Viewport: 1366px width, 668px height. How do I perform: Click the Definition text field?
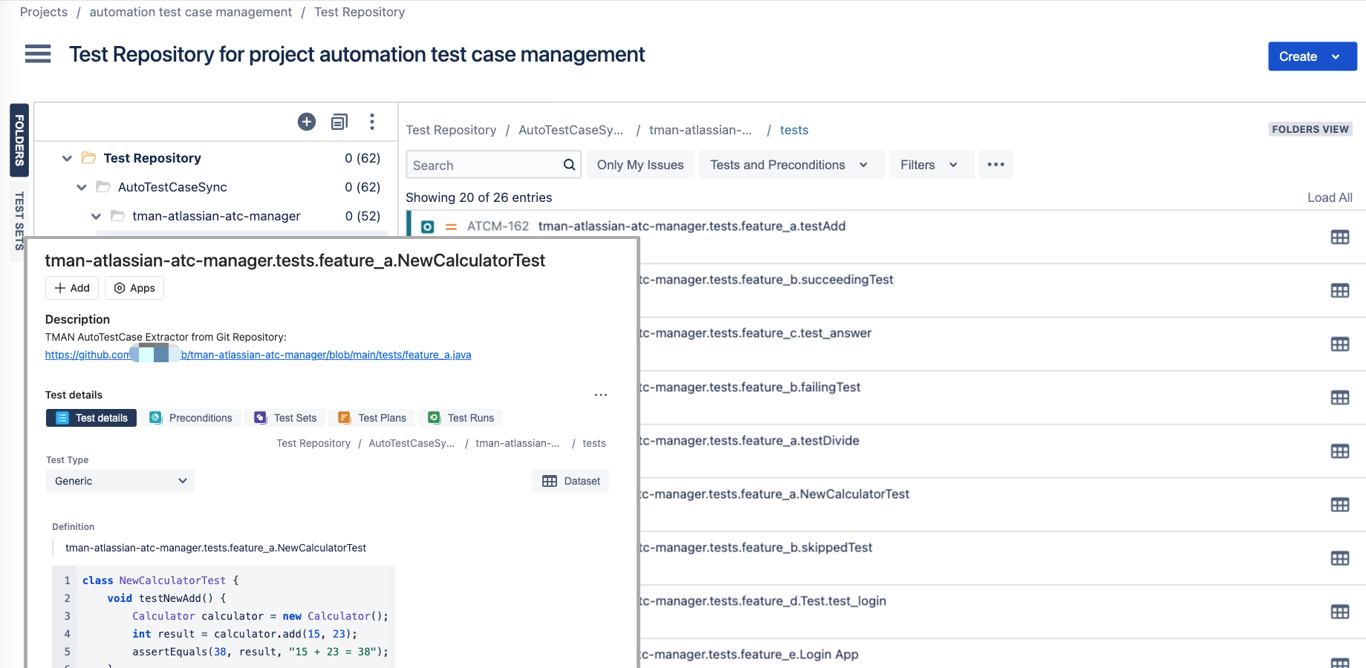pos(215,548)
